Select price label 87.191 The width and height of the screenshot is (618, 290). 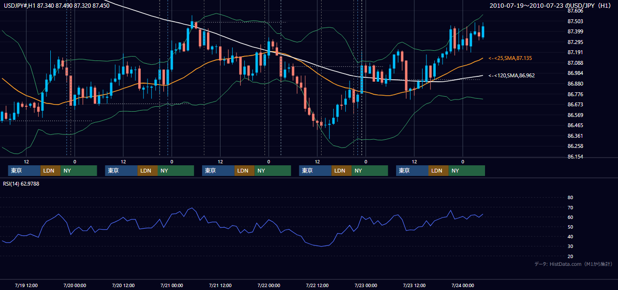(575, 52)
